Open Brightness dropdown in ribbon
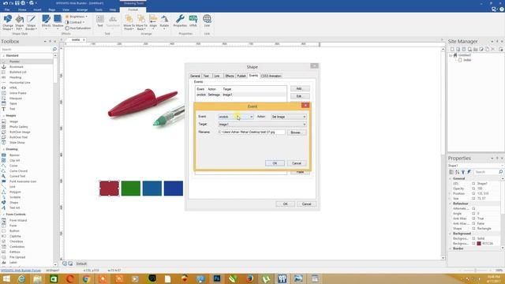Image resolution: width=505 pixels, height=284 pixels. (x=77, y=17)
